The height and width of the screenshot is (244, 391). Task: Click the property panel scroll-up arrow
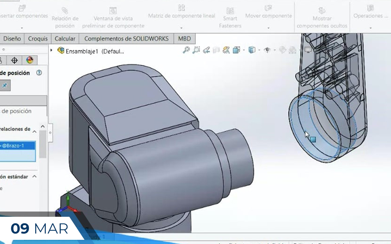tap(43, 127)
